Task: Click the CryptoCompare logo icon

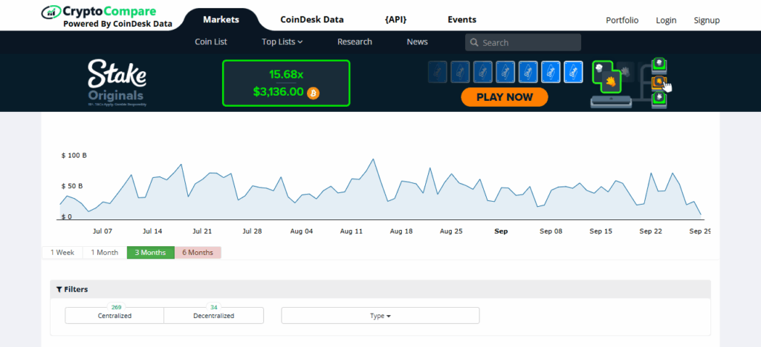Action: tap(51, 12)
